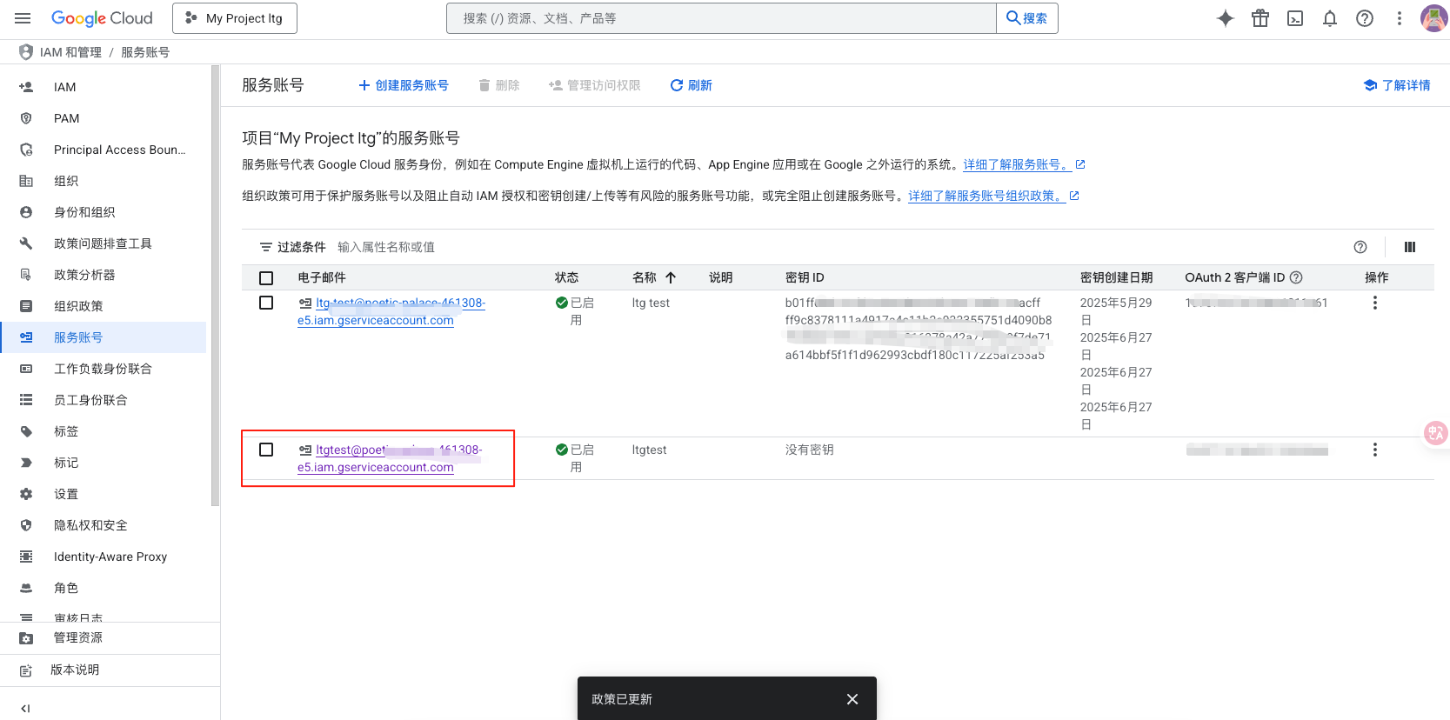Image resolution: width=1450 pixels, height=720 pixels.
Task: Click the 标记 sidebar icon
Action: [x=26, y=463]
